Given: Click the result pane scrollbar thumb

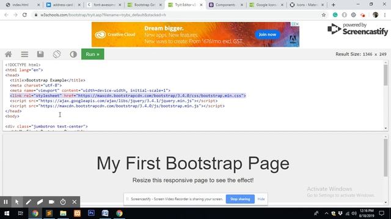Looking at the screenshot, I should coord(386,158).
